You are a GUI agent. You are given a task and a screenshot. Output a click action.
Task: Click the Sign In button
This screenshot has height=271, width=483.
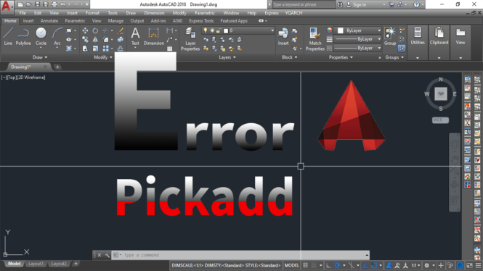[357, 4]
